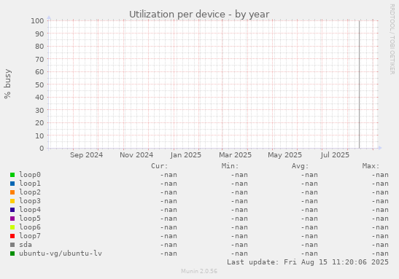Select the loop5 legend label
The width and height of the screenshot is (399, 279).
pyautogui.click(x=30, y=219)
